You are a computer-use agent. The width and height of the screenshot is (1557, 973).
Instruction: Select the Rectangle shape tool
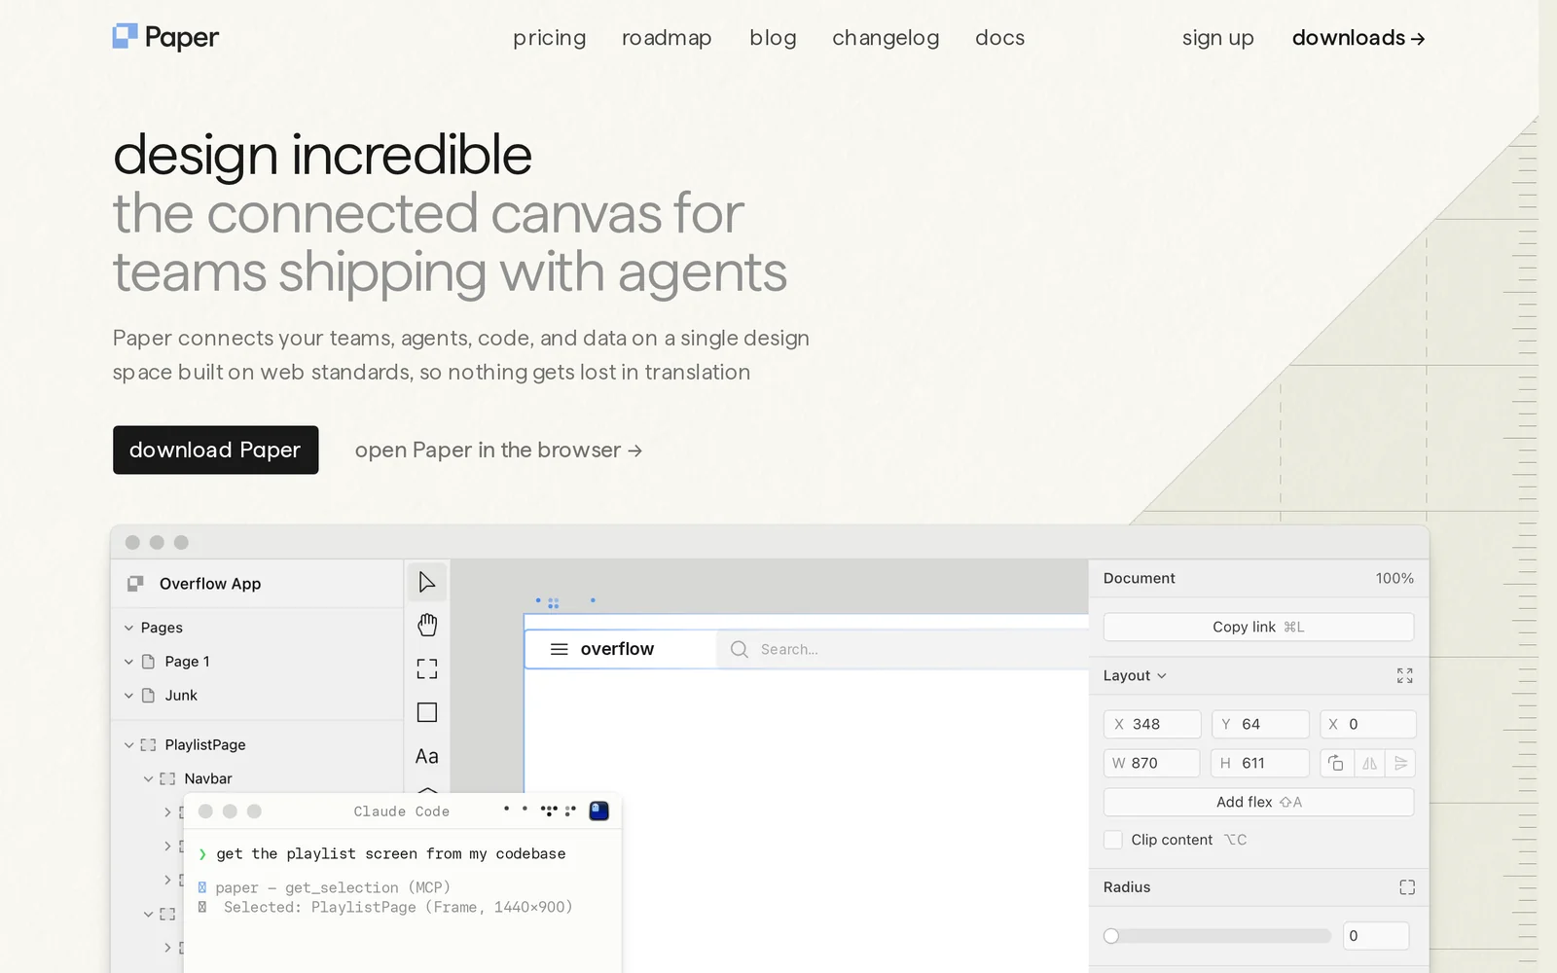click(426, 712)
